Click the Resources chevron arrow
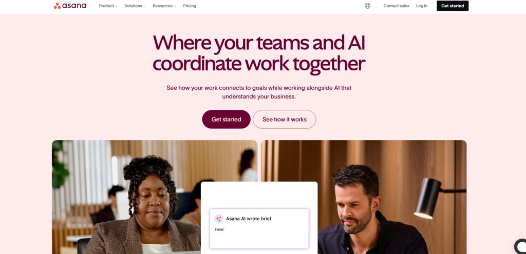This screenshot has height=254, width=526. [175, 6]
